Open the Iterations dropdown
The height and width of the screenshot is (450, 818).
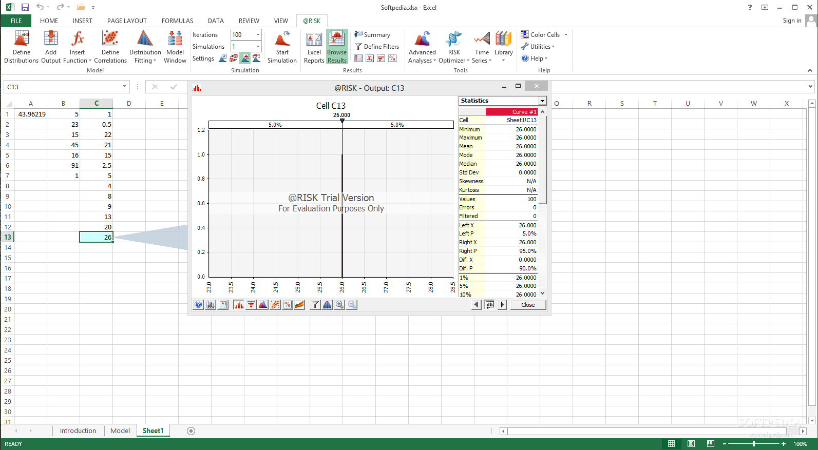tap(258, 34)
